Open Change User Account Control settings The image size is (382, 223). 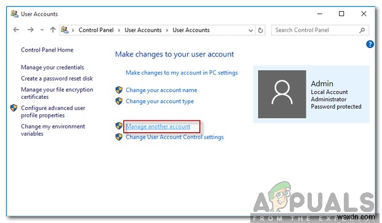coord(175,137)
